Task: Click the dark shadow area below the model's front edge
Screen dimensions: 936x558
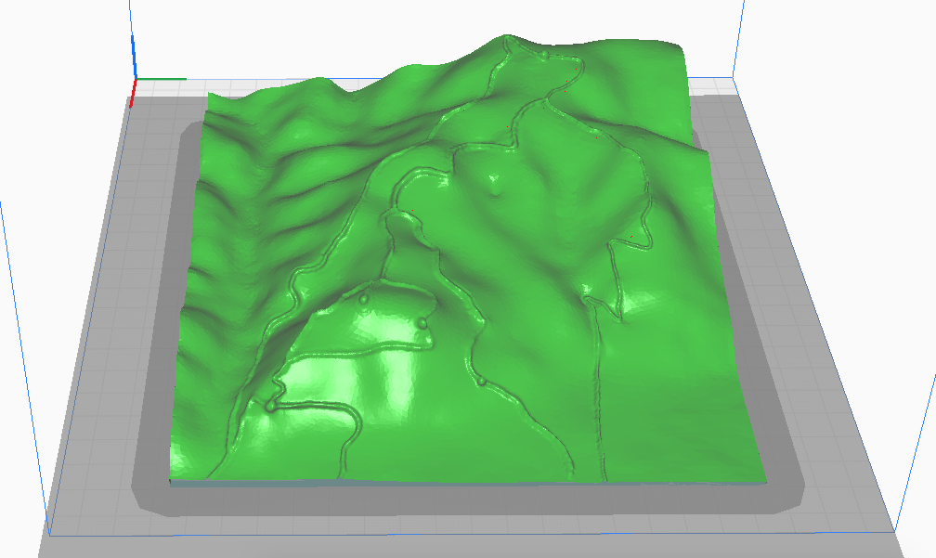Action: (x=464, y=500)
